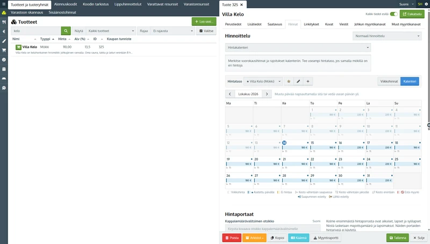Switch calendar view to Viikkohinnat

[389, 82]
